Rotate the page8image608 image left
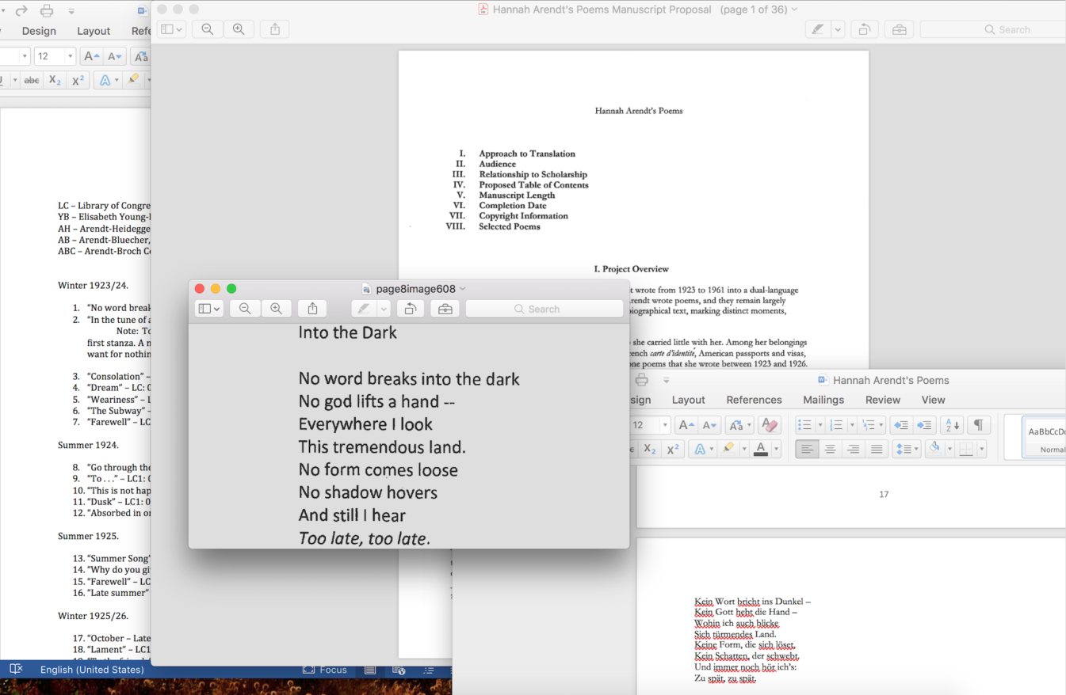Image resolution: width=1066 pixels, height=695 pixels. click(411, 309)
